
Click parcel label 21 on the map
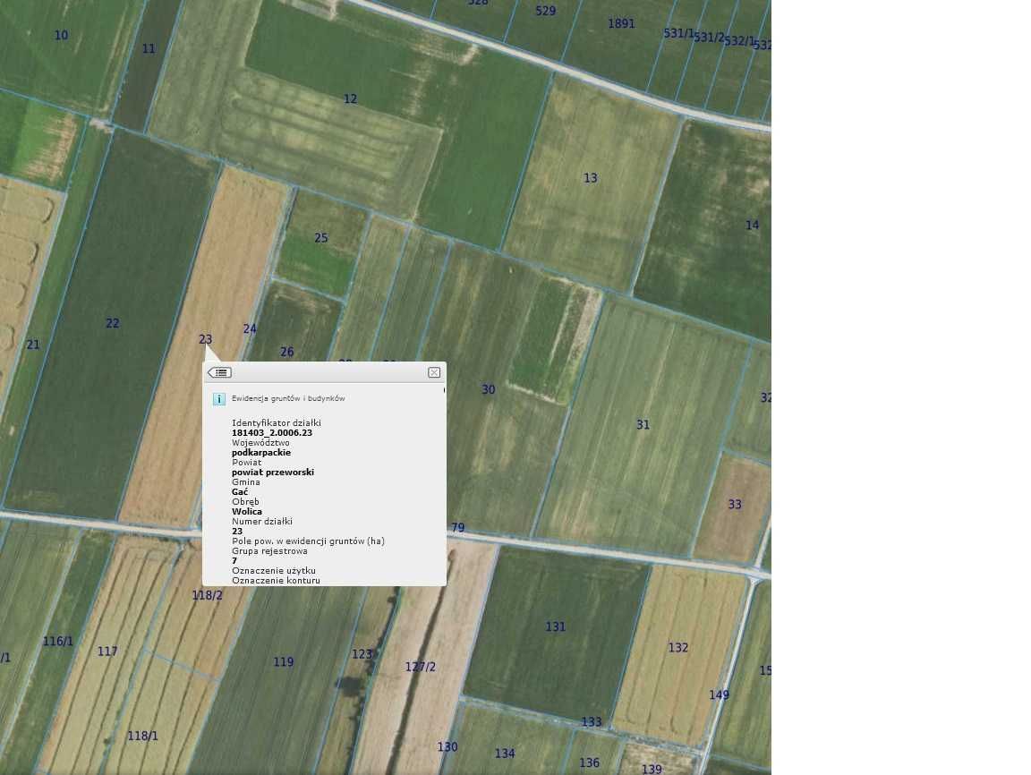click(x=33, y=345)
